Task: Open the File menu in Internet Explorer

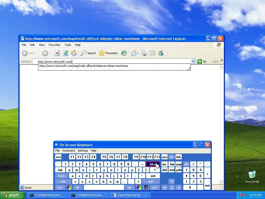Action: pos(24,45)
